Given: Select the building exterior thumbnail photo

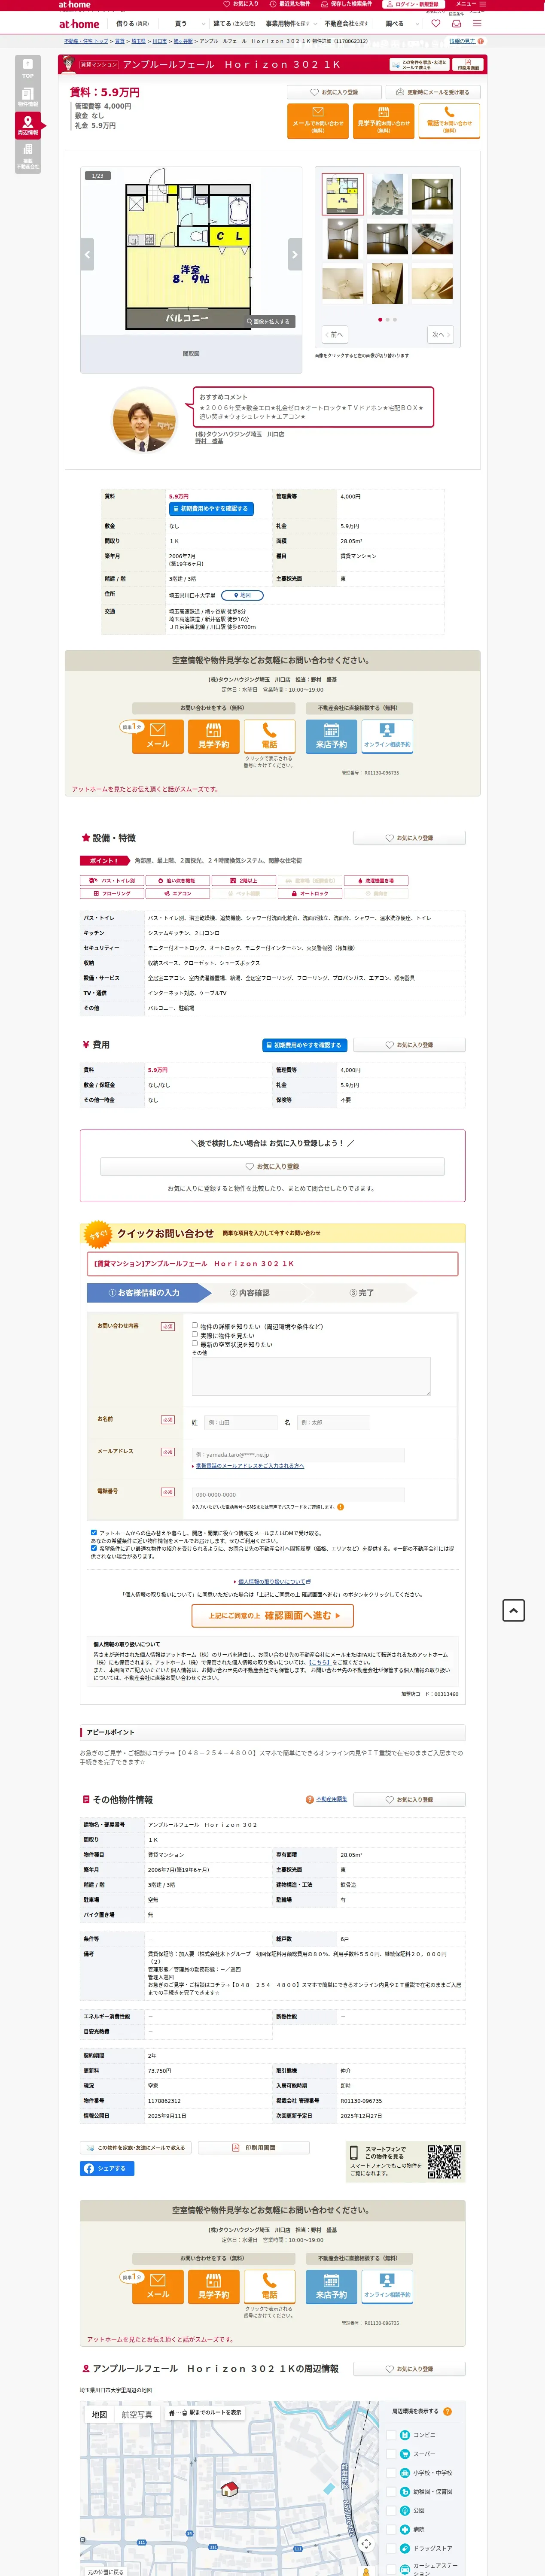Looking at the screenshot, I should click(x=388, y=194).
